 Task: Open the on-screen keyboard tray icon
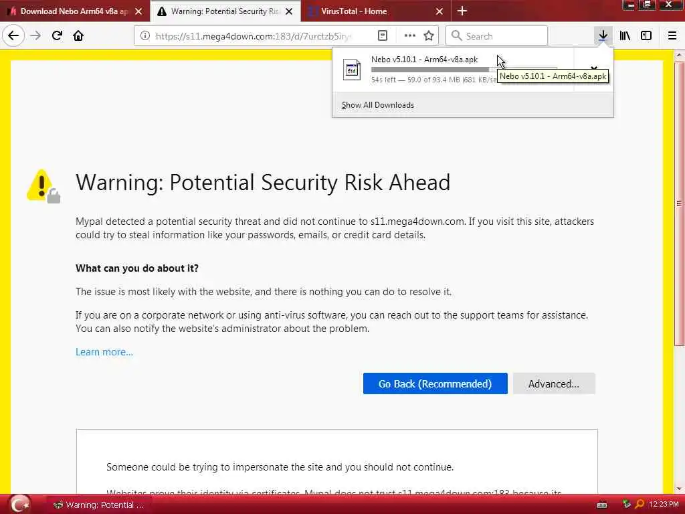[x=602, y=505]
